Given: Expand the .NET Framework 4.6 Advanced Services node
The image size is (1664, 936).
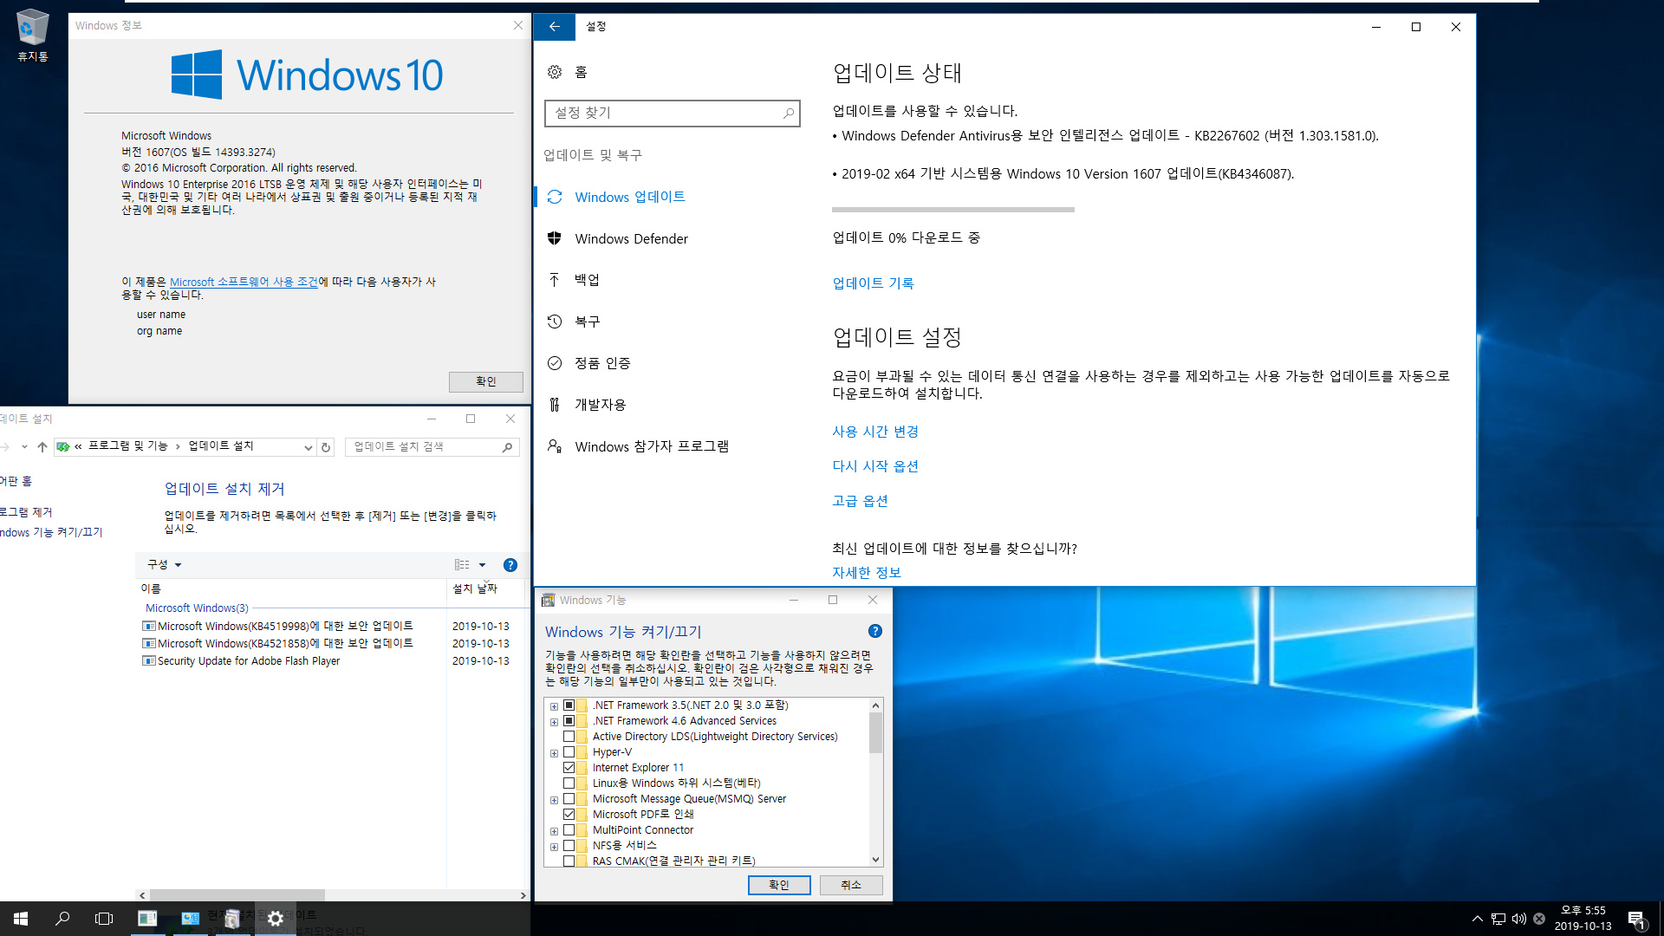Looking at the screenshot, I should pyautogui.click(x=555, y=722).
